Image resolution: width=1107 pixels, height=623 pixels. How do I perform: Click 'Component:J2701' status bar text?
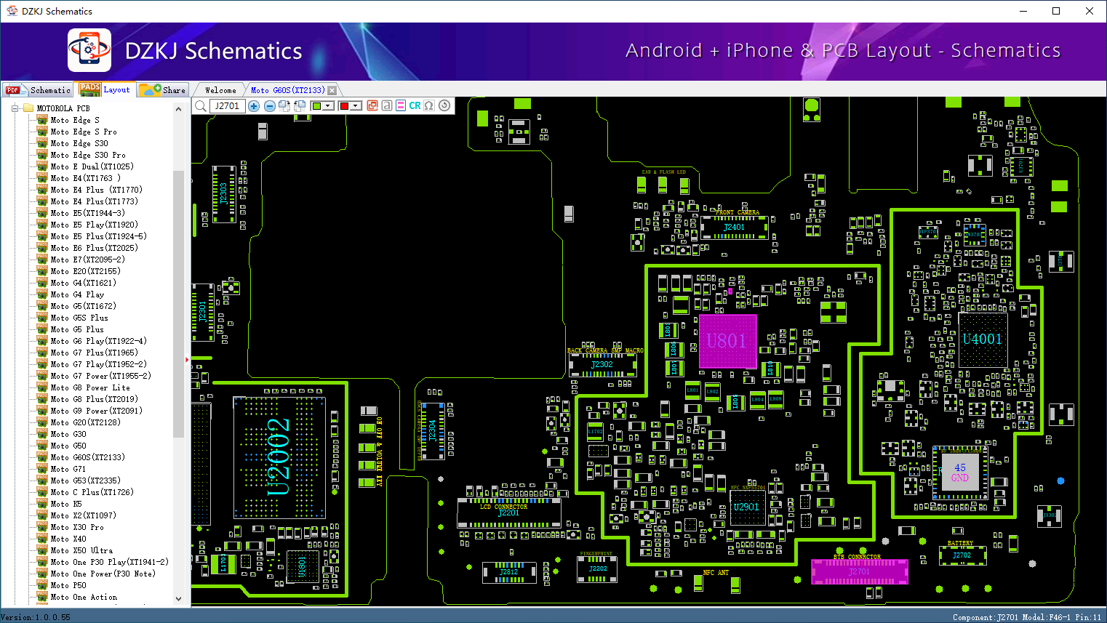coord(986,617)
